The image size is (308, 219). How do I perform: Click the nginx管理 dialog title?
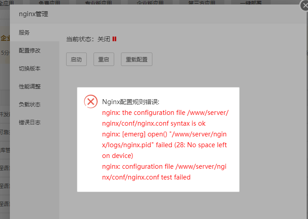click(x=33, y=14)
